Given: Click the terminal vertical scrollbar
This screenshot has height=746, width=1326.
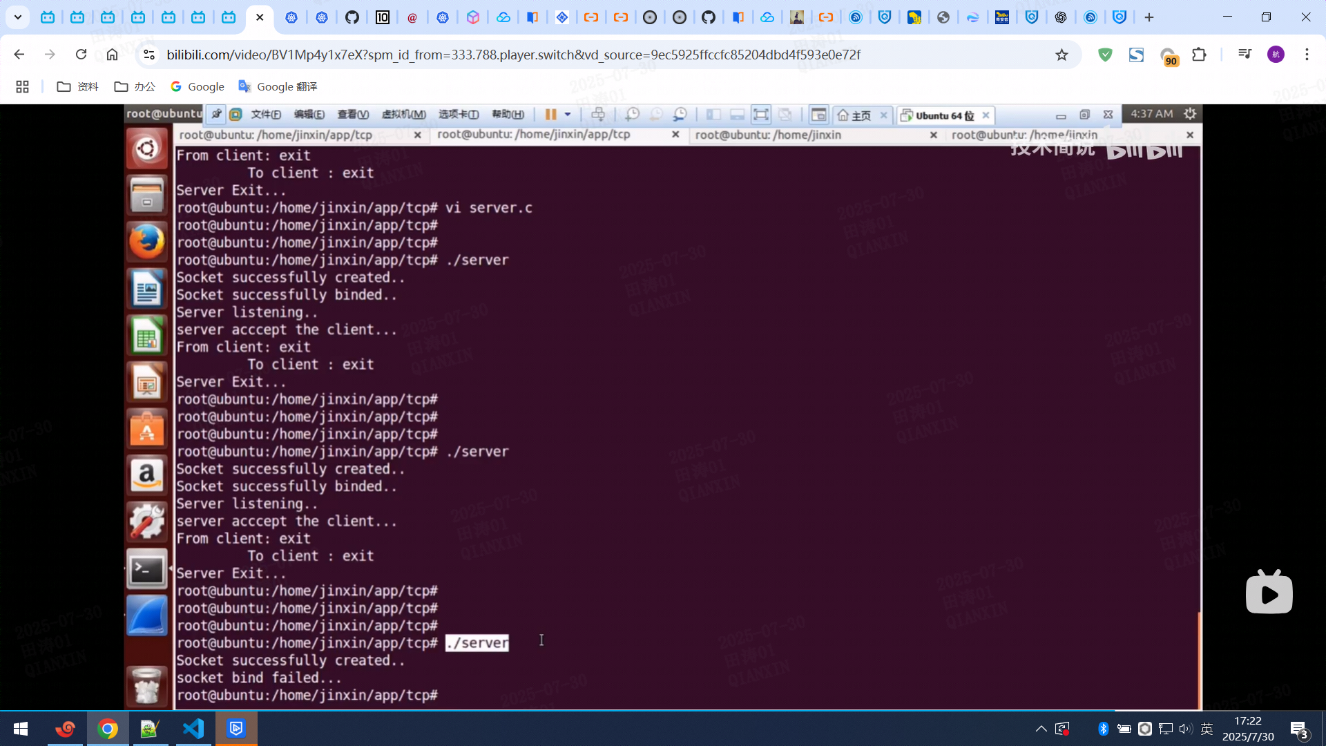Looking at the screenshot, I should (1199, 660).
